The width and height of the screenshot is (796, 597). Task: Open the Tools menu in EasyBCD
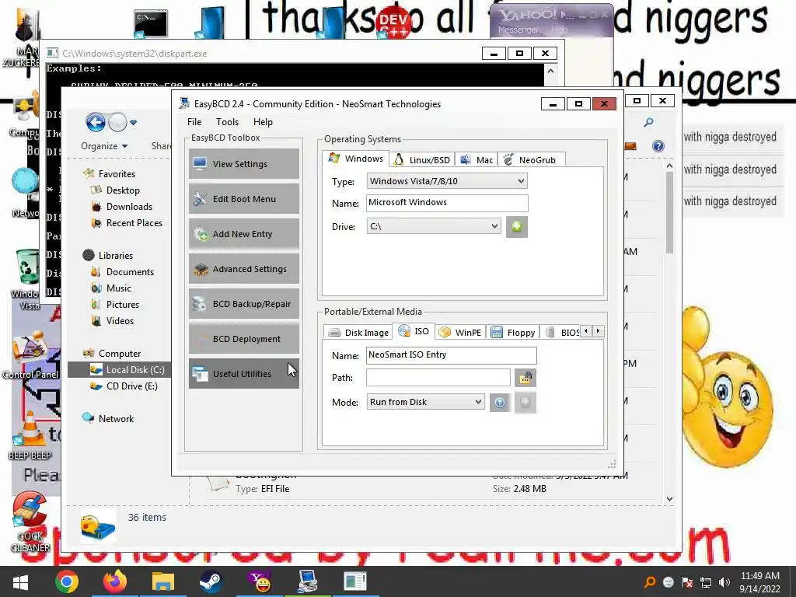pyautogui.click(x=227, y=122)
